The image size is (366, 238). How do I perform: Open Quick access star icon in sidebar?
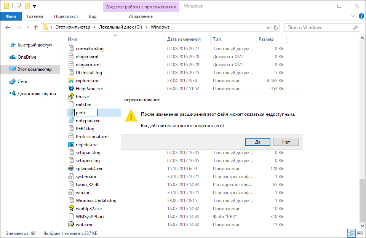click(13, 45)
